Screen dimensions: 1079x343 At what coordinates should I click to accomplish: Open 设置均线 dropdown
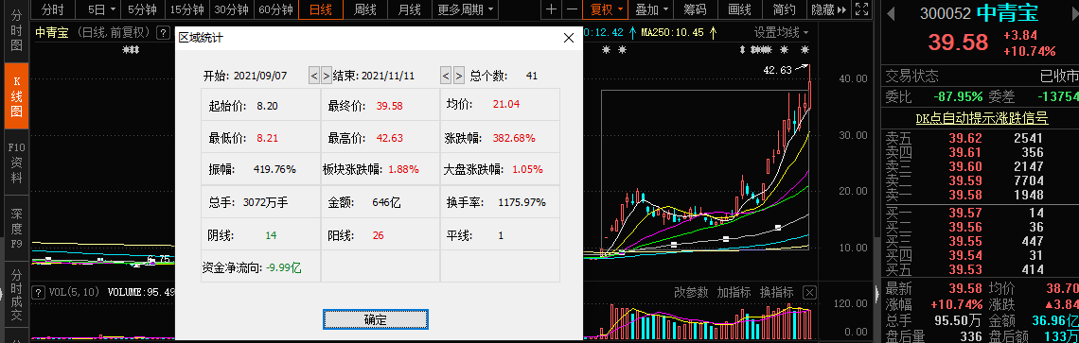tap(781, 32)
